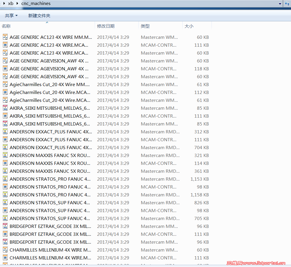
Task: Click 'Mastercam WM...' type of CHARMILLES MILLENIUM 60 KB row
Action: click(x=159, y=250)
